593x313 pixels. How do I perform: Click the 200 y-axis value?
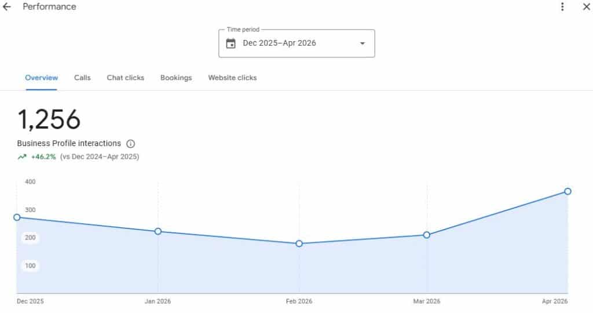(x=30, y=238)
